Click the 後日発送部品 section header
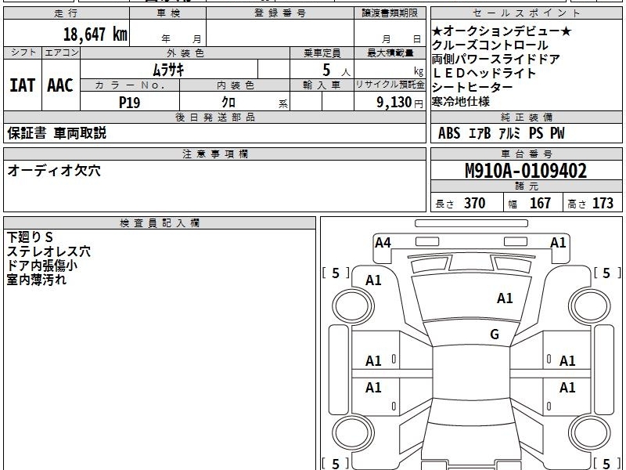 coord(214,117)
